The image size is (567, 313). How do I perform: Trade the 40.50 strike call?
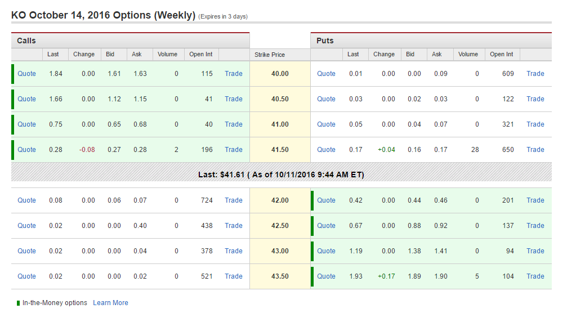(234, 99)
